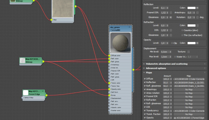
Task: Click the dry_grass material output socket
Action: point(133,70)
